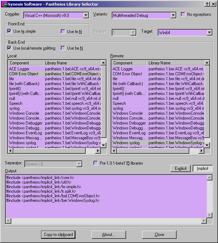Select Speech in Remote list
Image resolution: width=218 pixels, height=243 pixels.
(x=158, y=103)
